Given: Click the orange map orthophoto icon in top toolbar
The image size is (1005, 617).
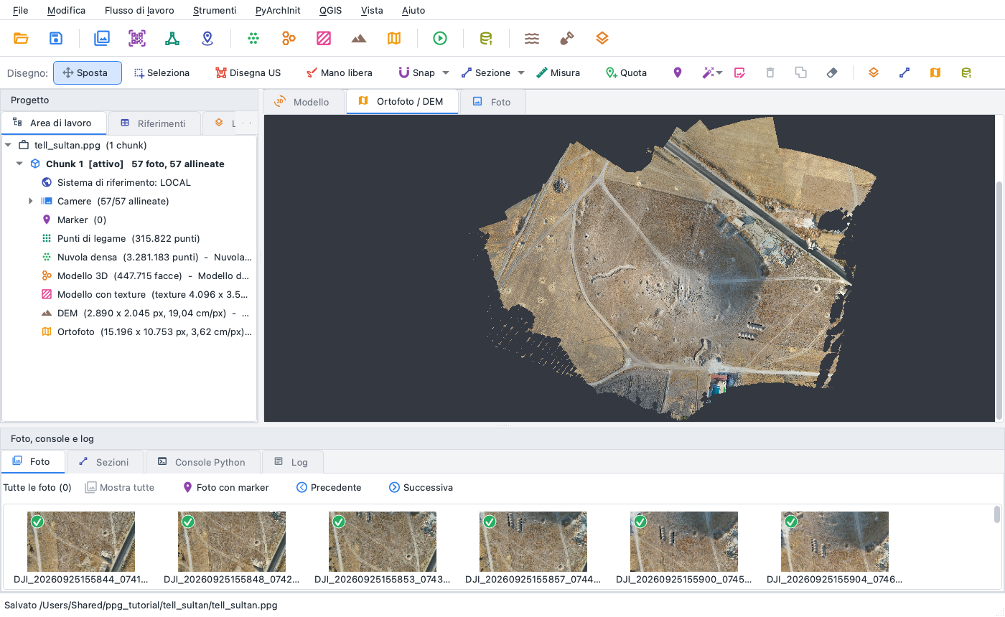Looking at the screenshot, I should [394, 39].
